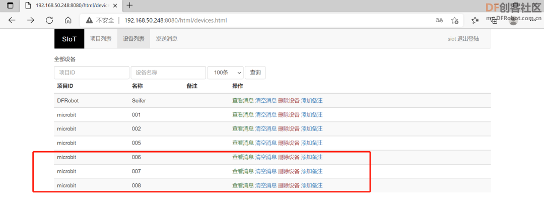The height and width of the screenshot is (199, 544).
Task: Click 添加备注 for device 008
Action: click(312, 186)
